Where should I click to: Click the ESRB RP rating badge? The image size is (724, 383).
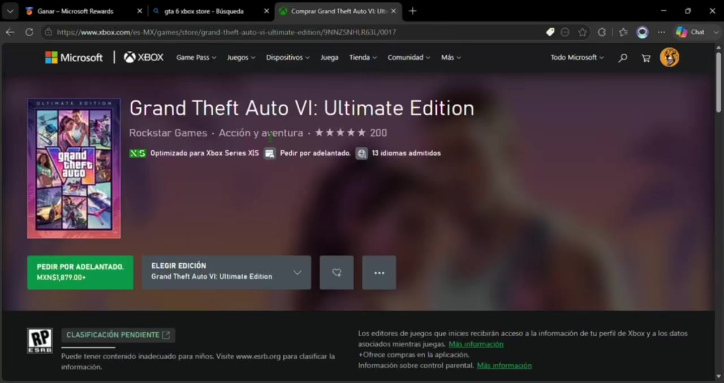click(40, 341)
